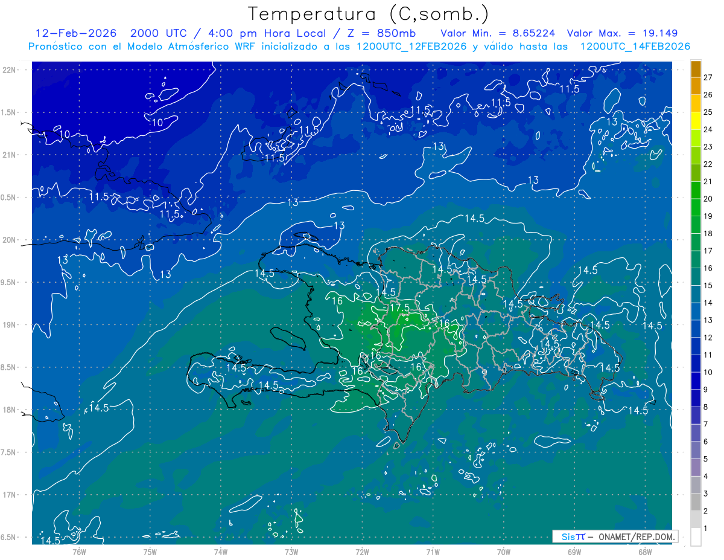The width and height of the screenshot is (724, 560).
Task: Click the '2000 UTC' time label
Action: [x=160, y=33]
